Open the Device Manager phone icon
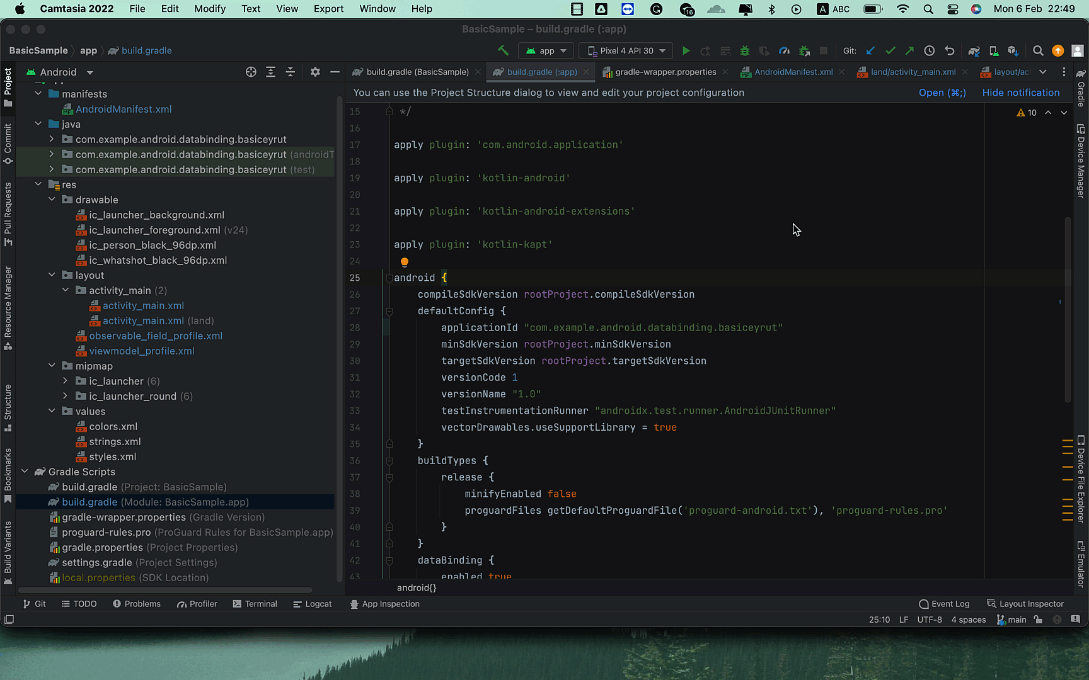Screen dimensions: 1089x680 994,51
